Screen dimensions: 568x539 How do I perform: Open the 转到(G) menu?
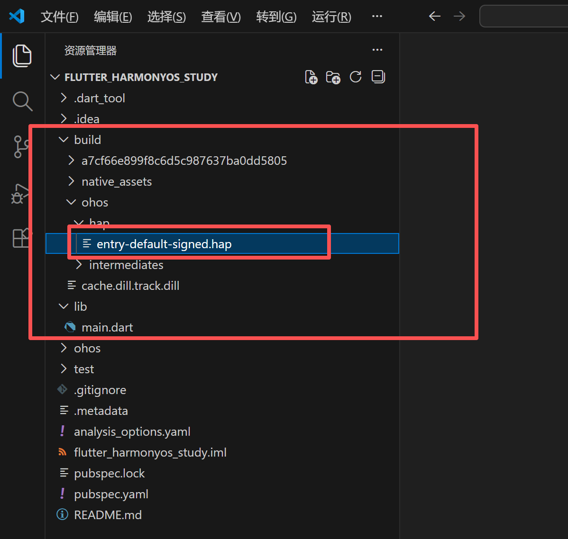[276, 17]
